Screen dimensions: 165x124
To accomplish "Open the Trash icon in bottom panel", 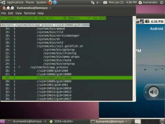I will point(162,122).
